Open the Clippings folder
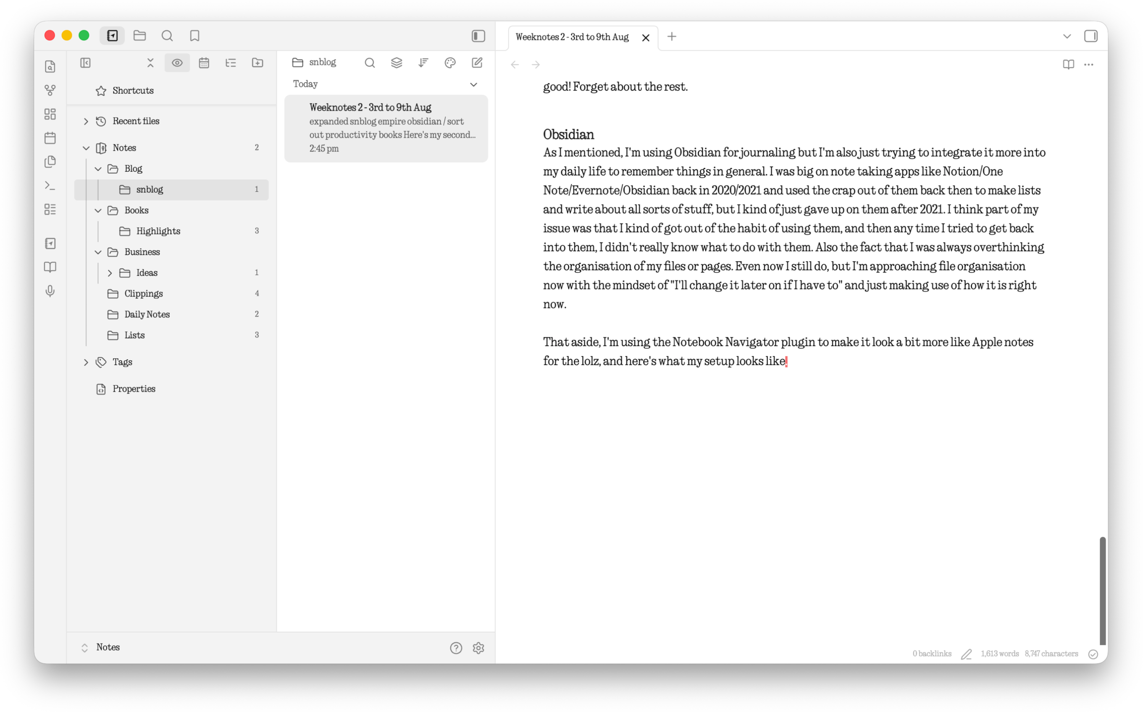This screenshot has height=712, width=1143. (171, 294)
